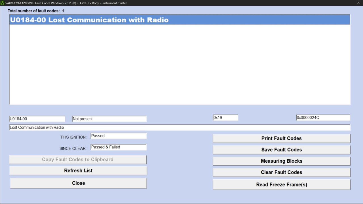Click the VAUX-COM app icon in title bar
The height and width of the screenshot is (204, 363).
[3, 3]
